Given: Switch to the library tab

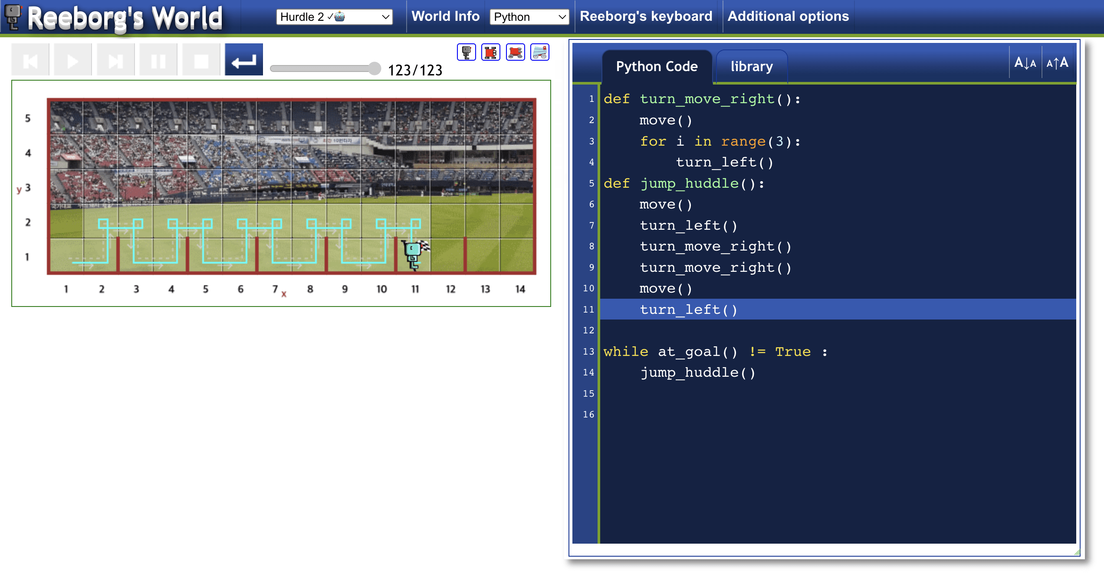Looking at the screenshot, I should coord(751,66).
